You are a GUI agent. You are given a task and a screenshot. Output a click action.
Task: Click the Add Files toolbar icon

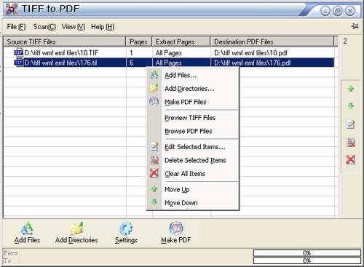tap(27, 228)
